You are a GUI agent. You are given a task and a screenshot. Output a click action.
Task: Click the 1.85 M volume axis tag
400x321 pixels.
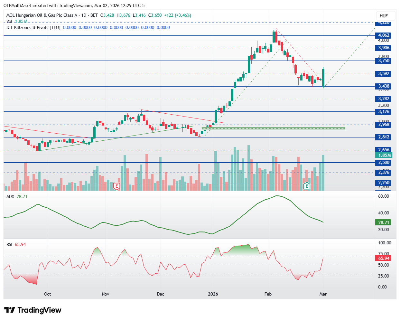(x=384, y=155)
